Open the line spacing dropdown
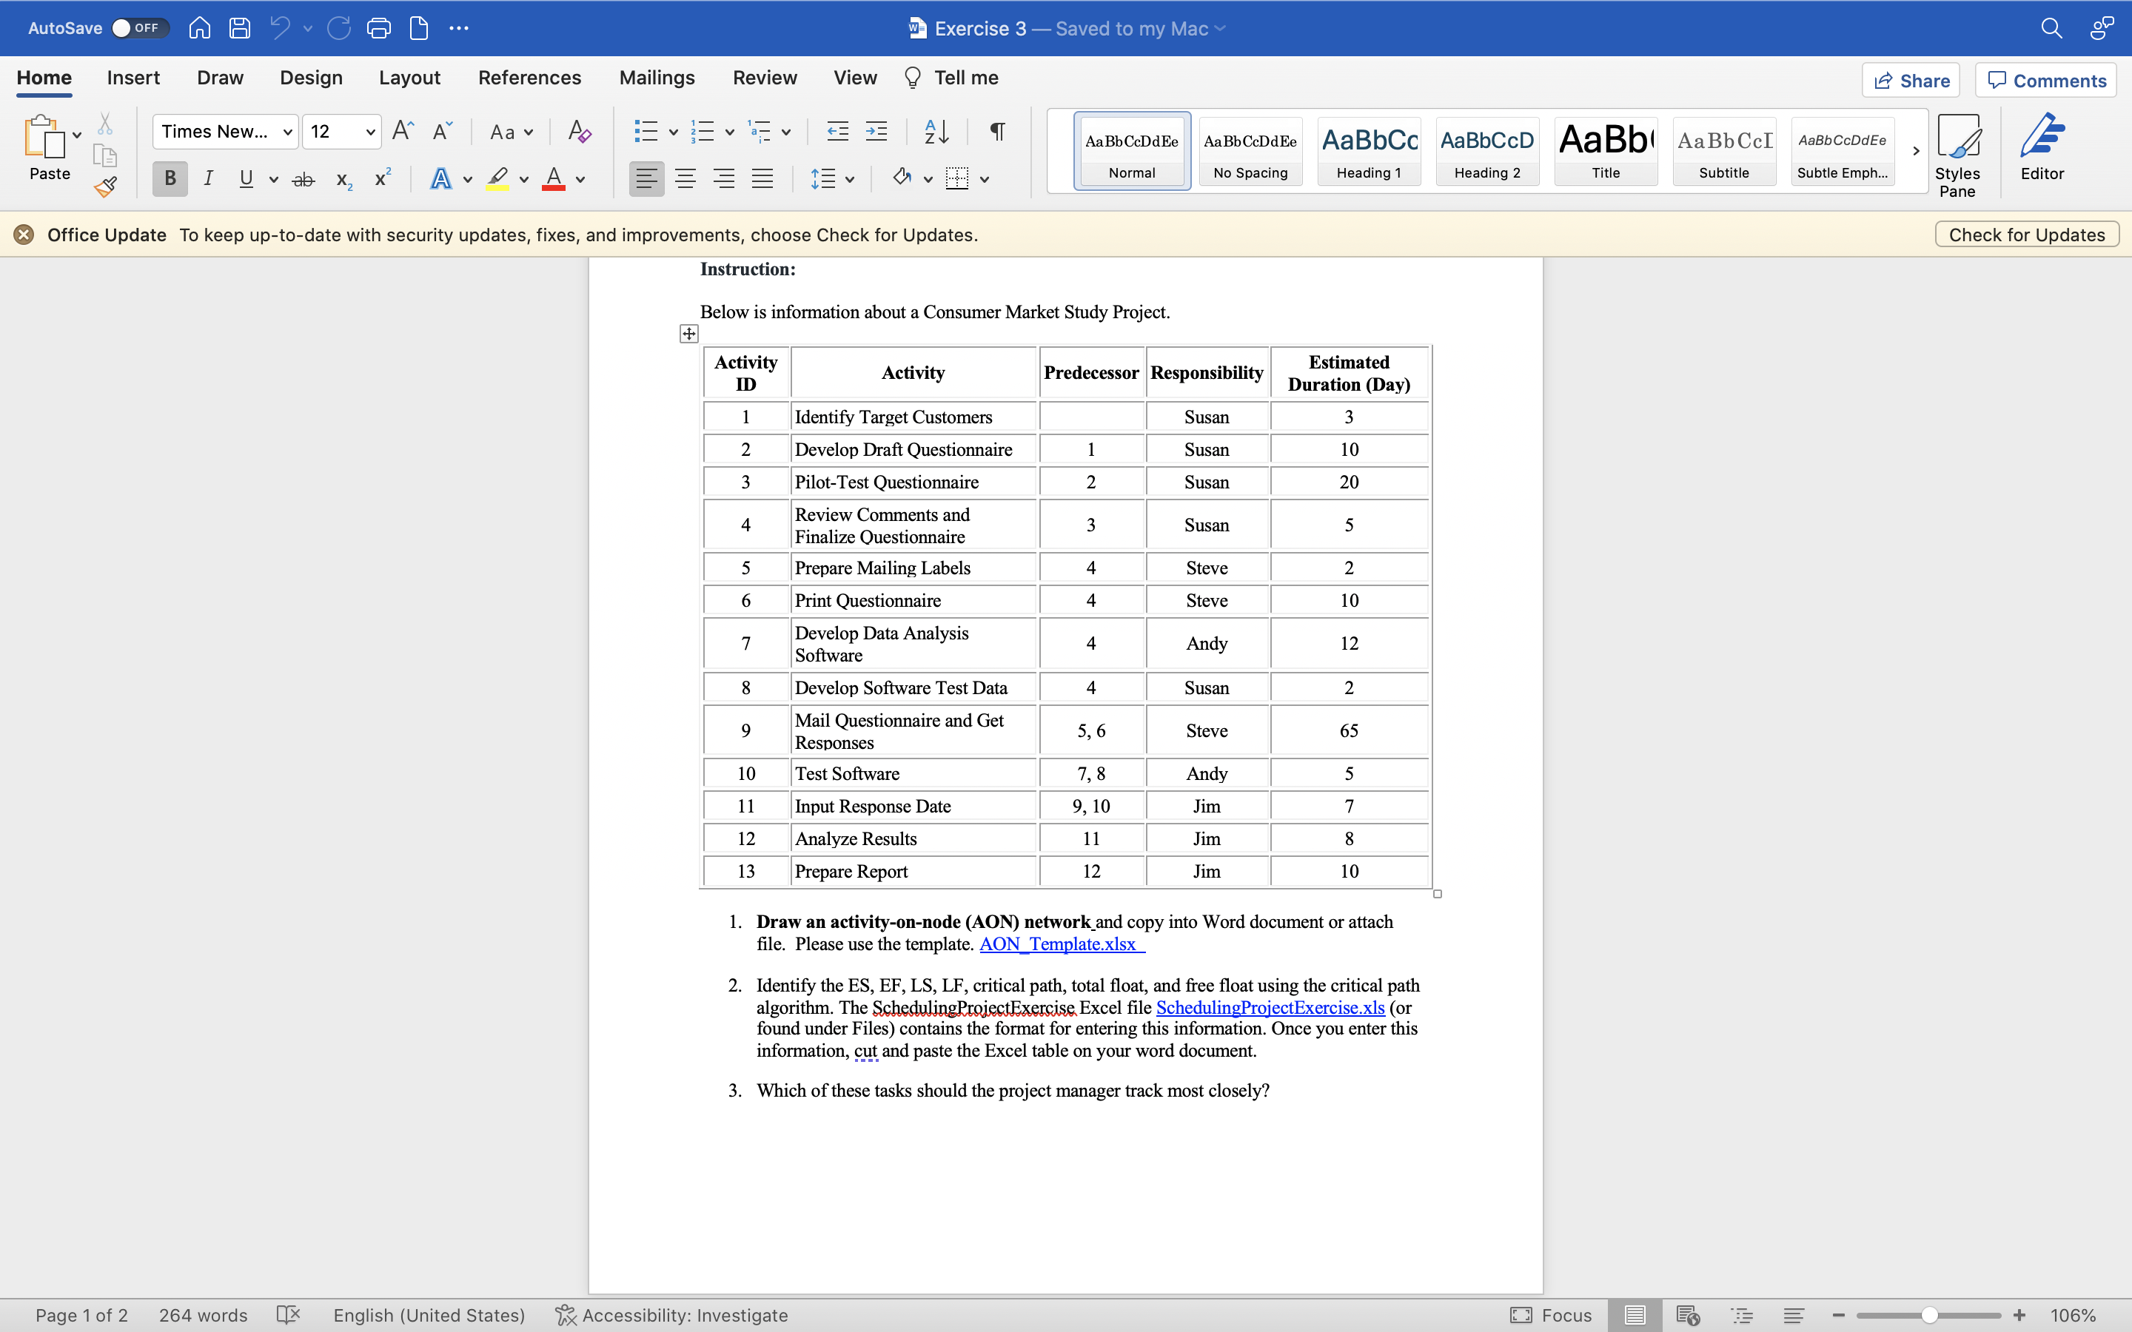The width and height of the screenshot is (2132, 1332). pos(831,179)
